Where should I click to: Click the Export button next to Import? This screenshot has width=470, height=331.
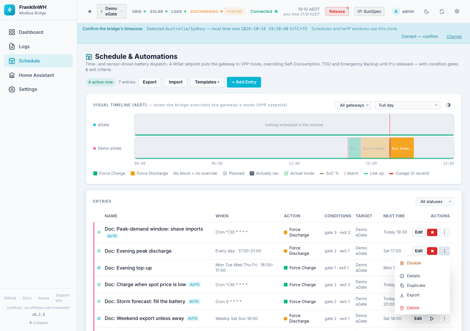150,82
